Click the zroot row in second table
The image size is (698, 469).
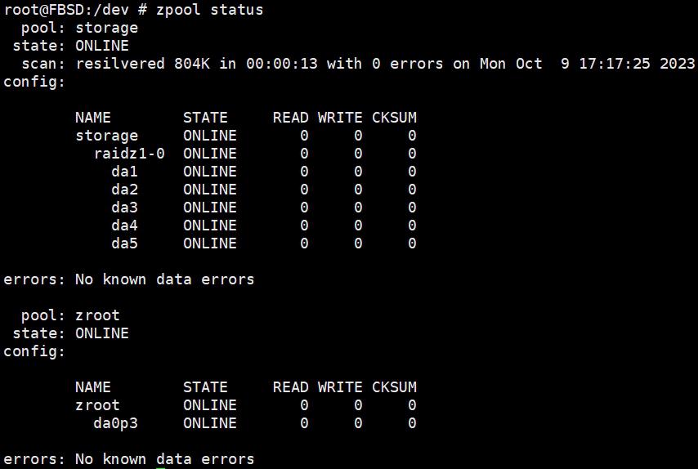(246, 405)
